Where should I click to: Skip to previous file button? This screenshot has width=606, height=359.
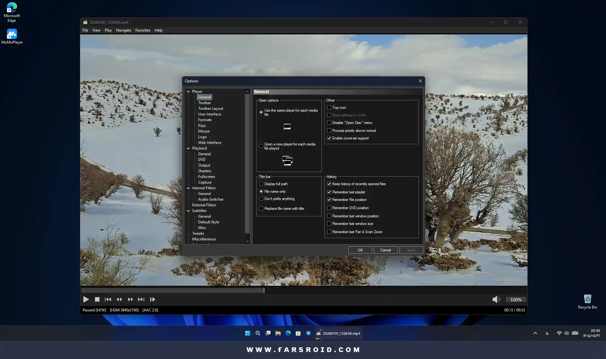tap(108, 299)
